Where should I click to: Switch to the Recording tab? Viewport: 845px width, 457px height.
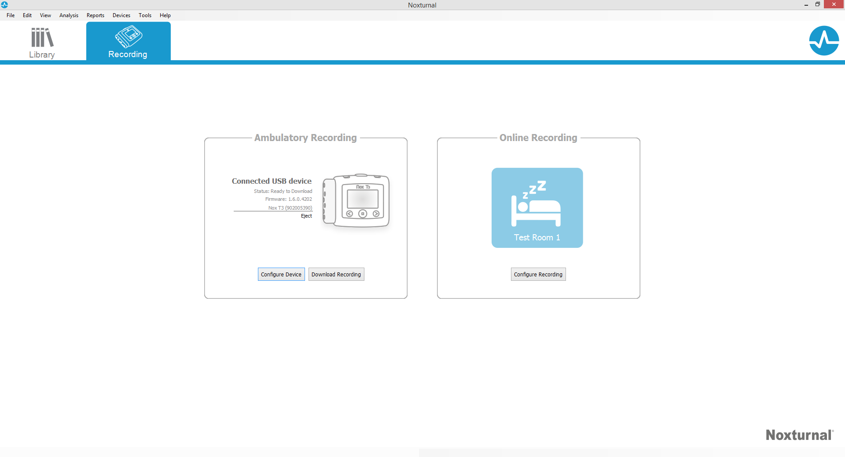tap(128, 42)
